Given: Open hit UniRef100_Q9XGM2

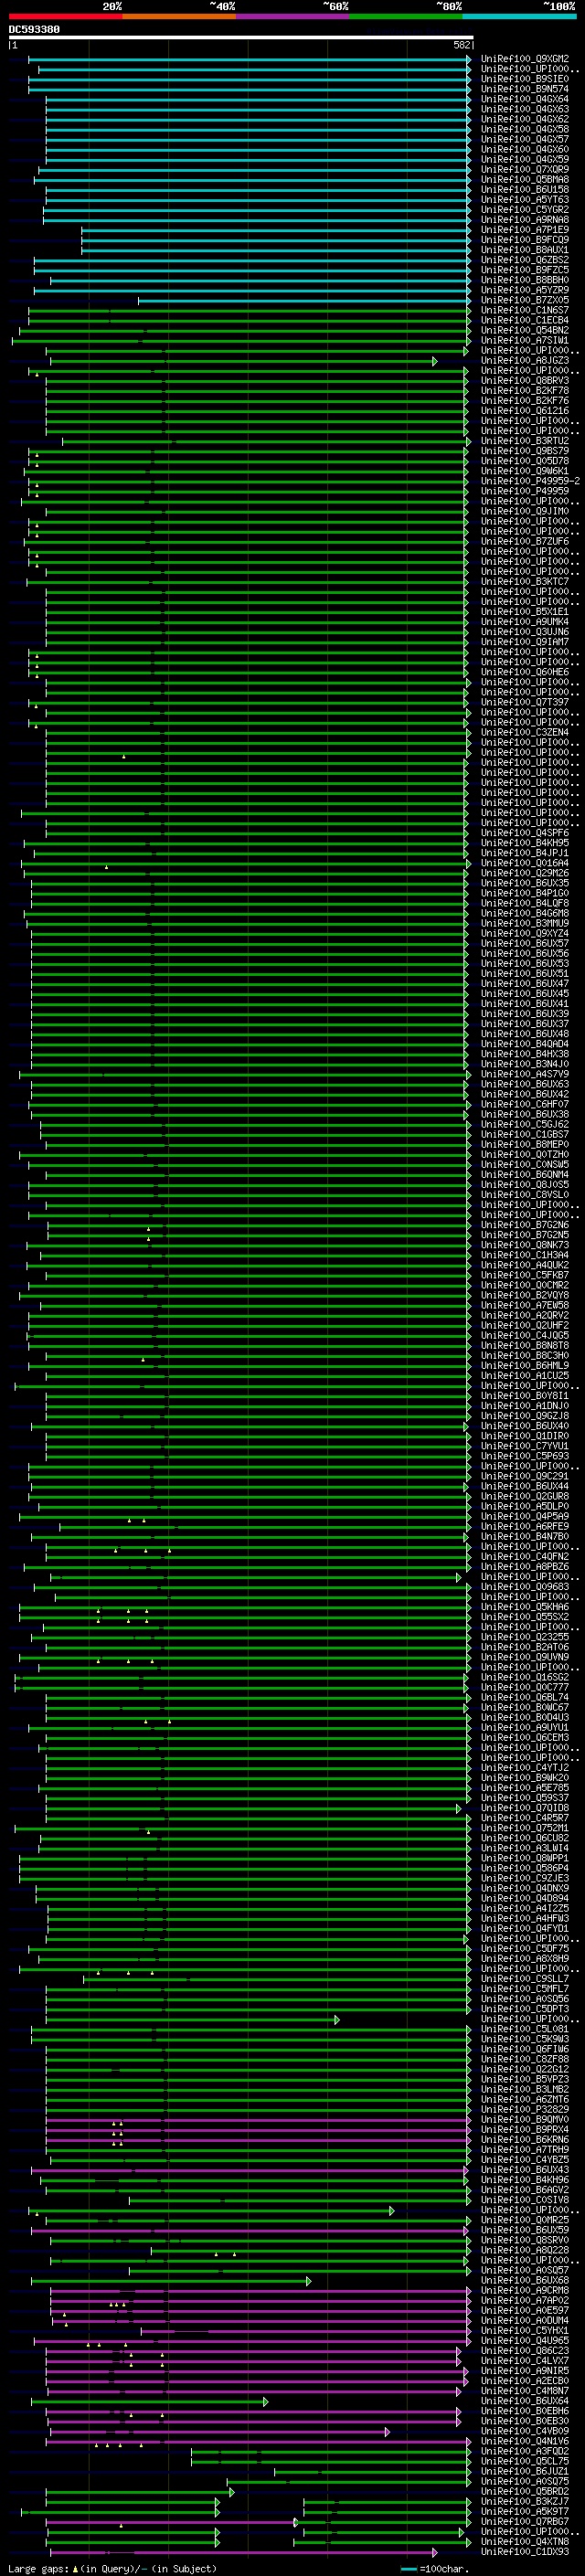Looking at the screenshot, I should tap(525, 59).
